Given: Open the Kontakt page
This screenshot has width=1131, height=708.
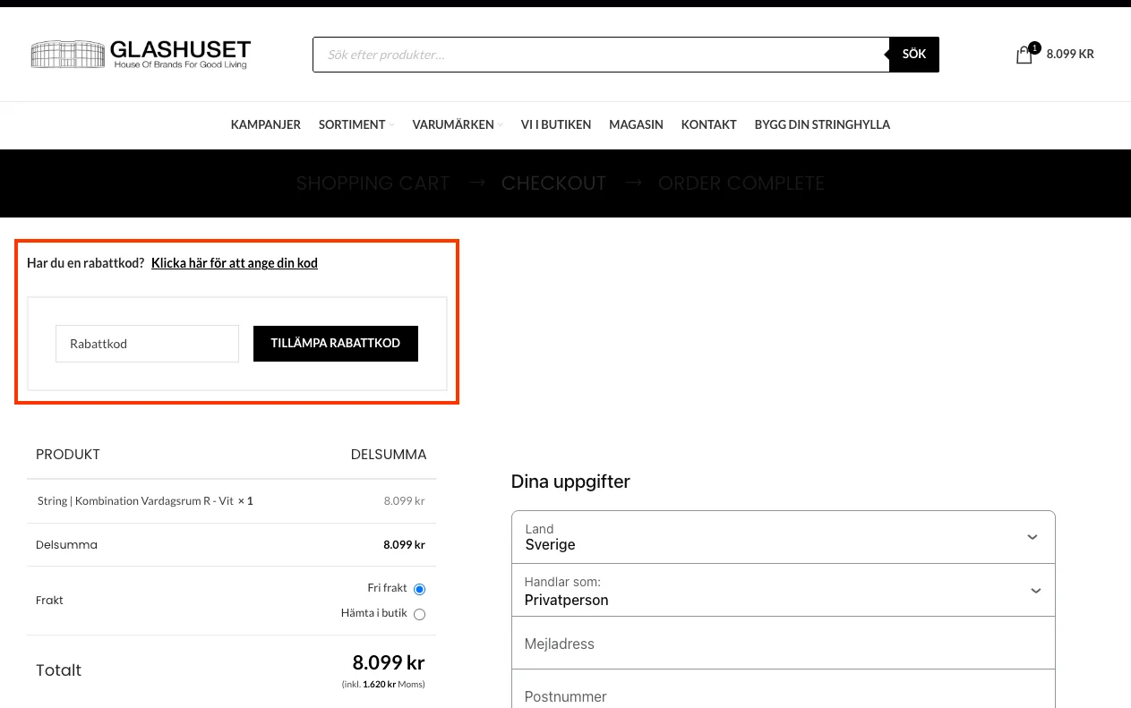Looking at the screenshot, I should tap(708, 124).
